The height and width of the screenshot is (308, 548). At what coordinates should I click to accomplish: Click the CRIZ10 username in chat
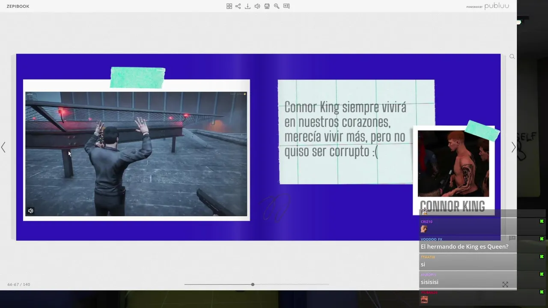point(426,222)
